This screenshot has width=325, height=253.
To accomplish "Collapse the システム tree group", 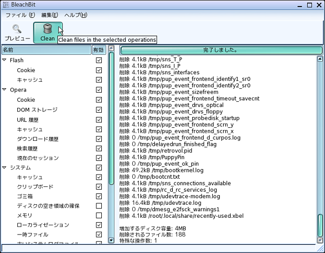I will click(4, 167).
